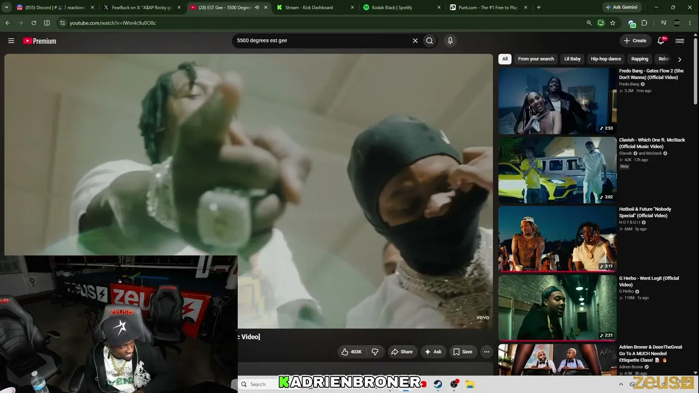699x393 pixels.
Task: Close the Kodak Black Spotify tab
Action: [439, 8]
